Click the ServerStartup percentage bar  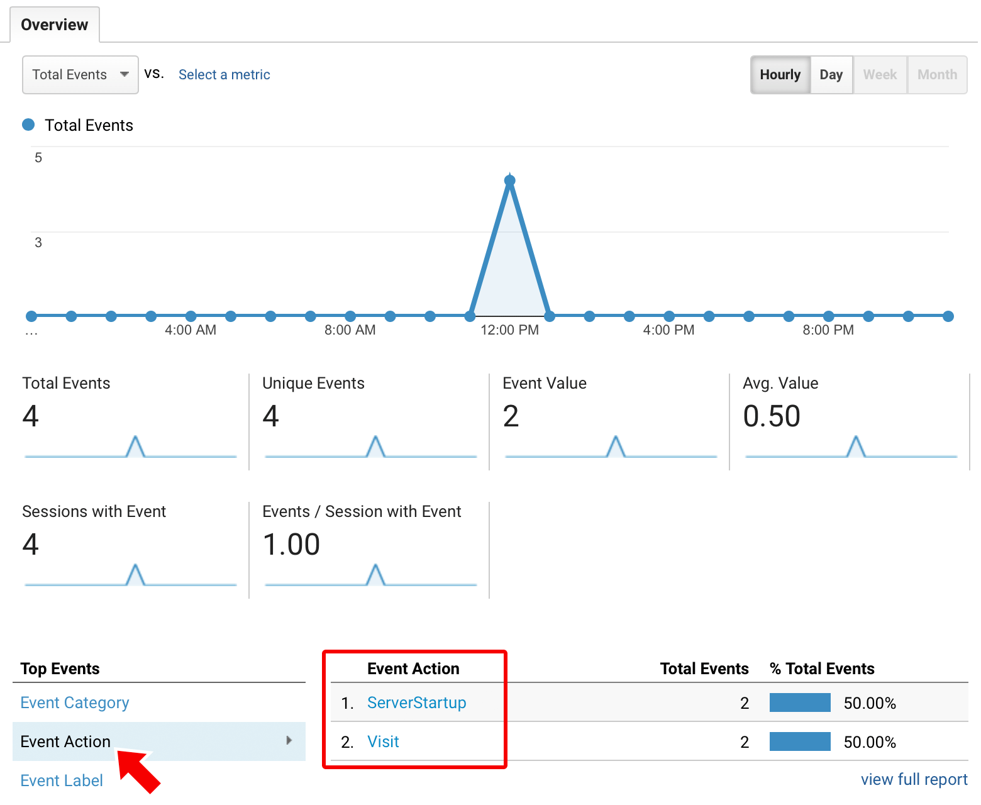point(800,702)
